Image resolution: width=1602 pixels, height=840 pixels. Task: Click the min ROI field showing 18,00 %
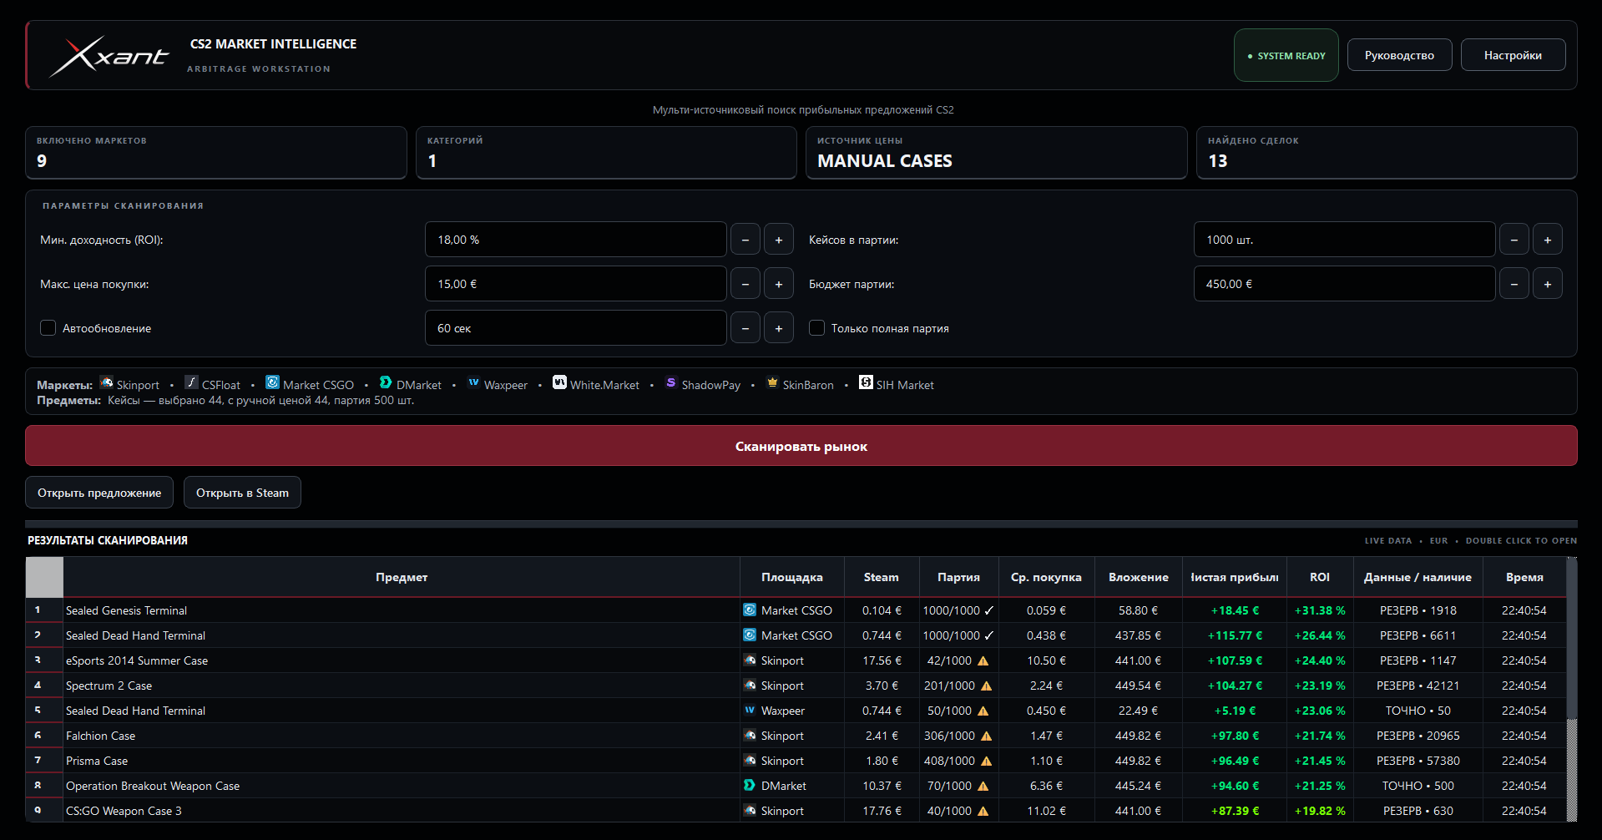point(576,240)
